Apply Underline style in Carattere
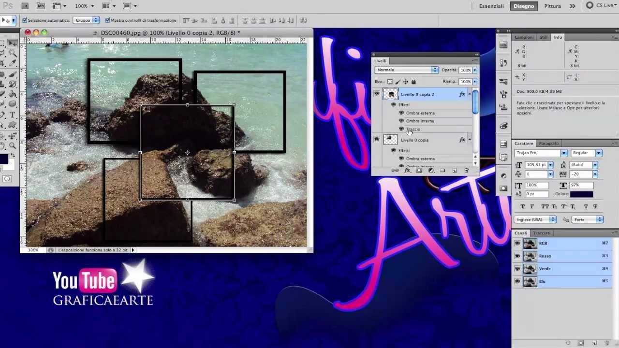The image size is (619, 348). pyautogui.click(x=586, y=206)
